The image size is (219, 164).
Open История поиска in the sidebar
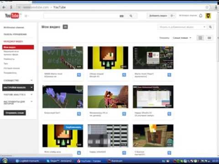pyautogui.click(x=11, y=68)
